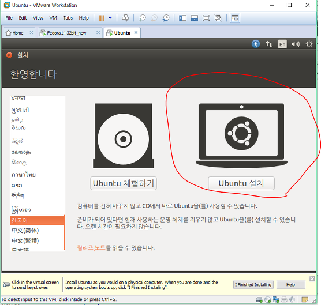Click the hard disk status icon
The image size is (321, 305).
[x=259, y=300]
